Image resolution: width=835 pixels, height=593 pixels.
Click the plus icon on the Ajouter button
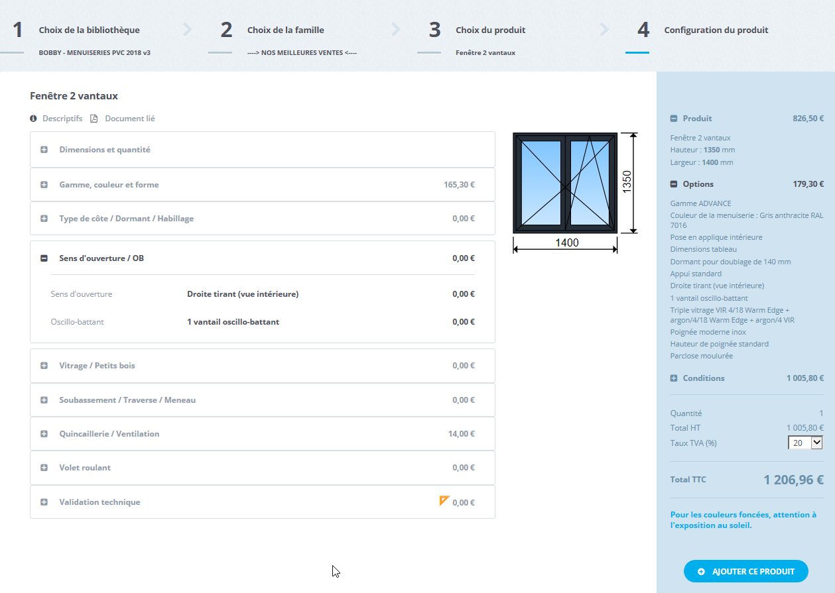(701, 572)
